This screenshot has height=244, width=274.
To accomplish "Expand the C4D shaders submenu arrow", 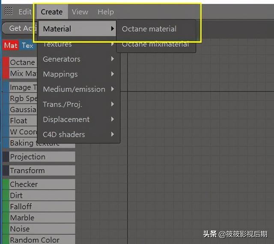I will tap(113, 134).
